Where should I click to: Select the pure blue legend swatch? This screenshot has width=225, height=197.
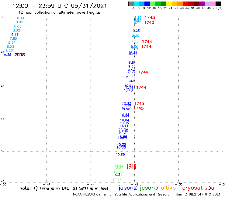pos(147,4)
